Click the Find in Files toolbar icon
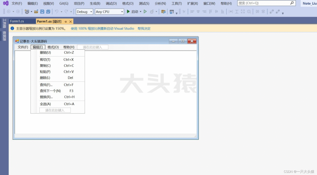 pyautogui.click(x=163, y=12)
